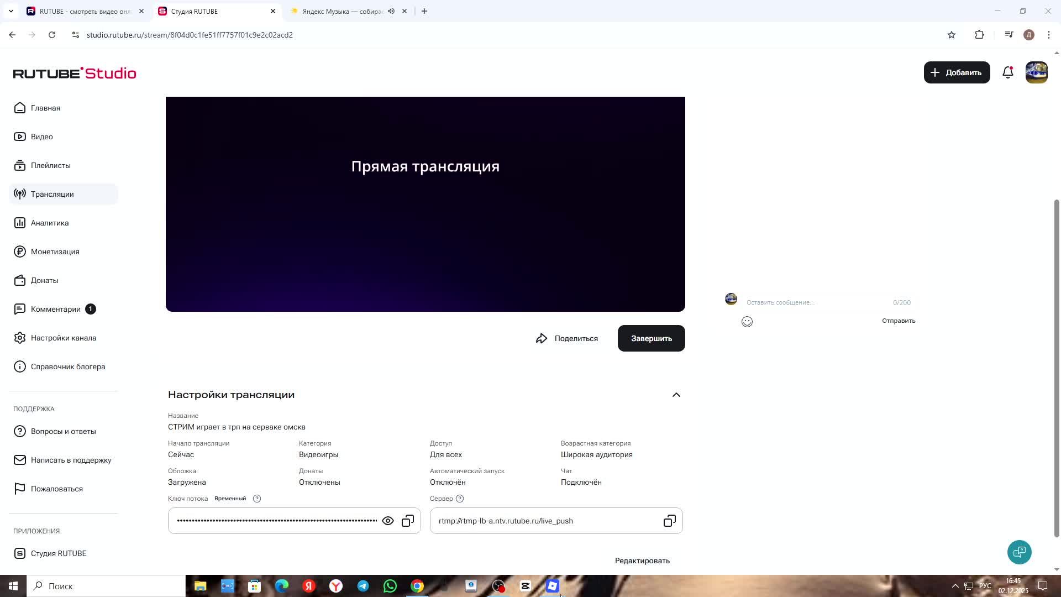This screenshot has height=597, width=1061.
Task: Click the server help question icon
Action: click(x=460, y=499)
